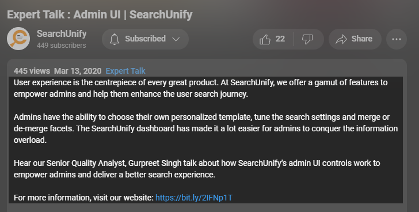Click the share arrow icon
Image resolution: width=419 pixels, height=212 pixels.
click(x=341, y=39)
